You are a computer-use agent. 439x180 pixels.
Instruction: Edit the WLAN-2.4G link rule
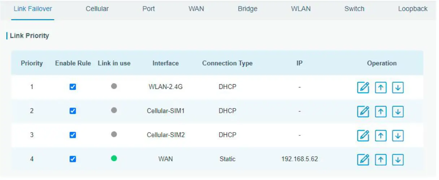point(363,87)
